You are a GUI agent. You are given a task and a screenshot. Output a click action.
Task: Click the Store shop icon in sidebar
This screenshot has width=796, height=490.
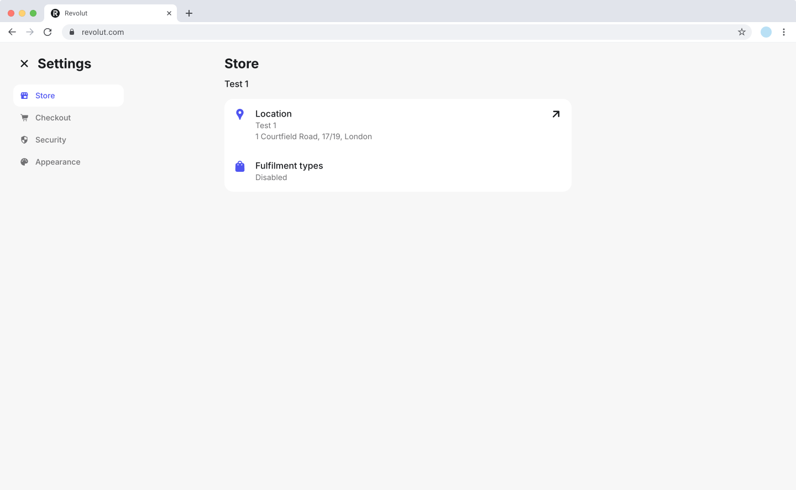pyautogui.click(x=24, y=96)
